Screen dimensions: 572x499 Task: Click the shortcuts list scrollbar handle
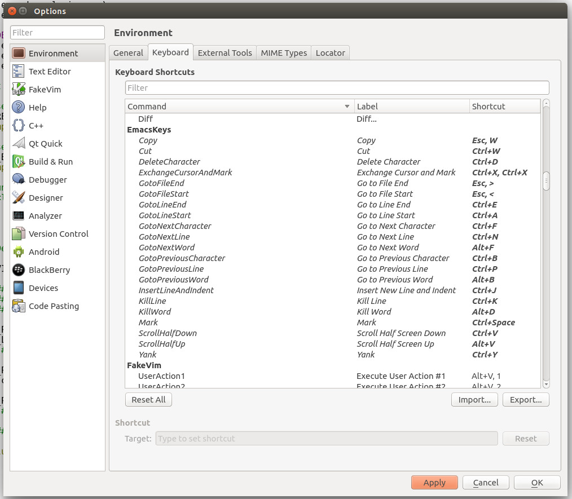pos(546,181)
